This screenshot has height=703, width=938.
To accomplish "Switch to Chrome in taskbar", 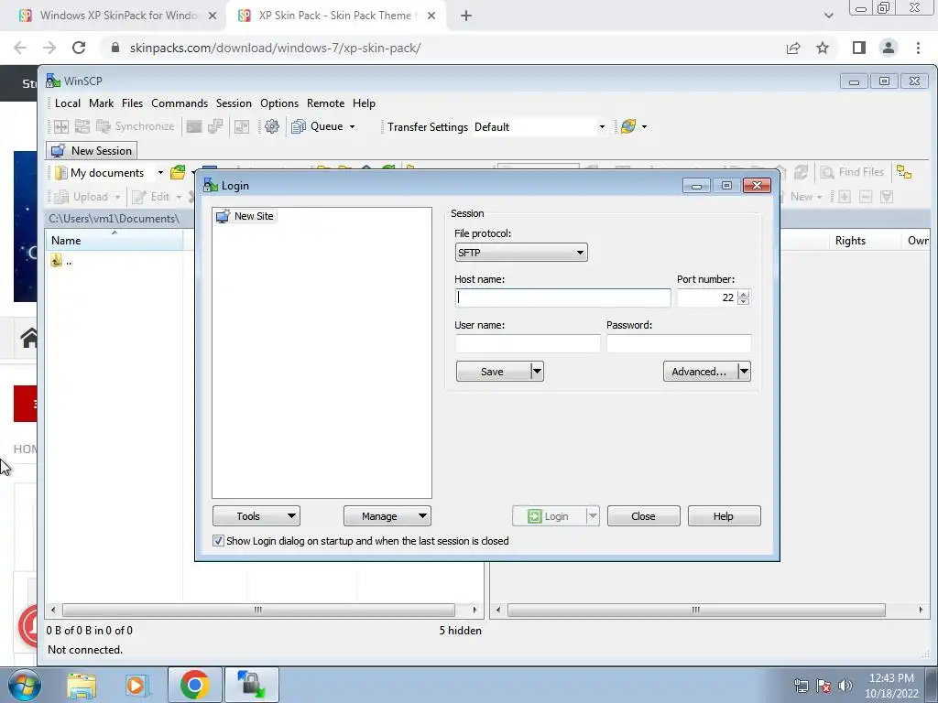I will (x=194, y=685).
